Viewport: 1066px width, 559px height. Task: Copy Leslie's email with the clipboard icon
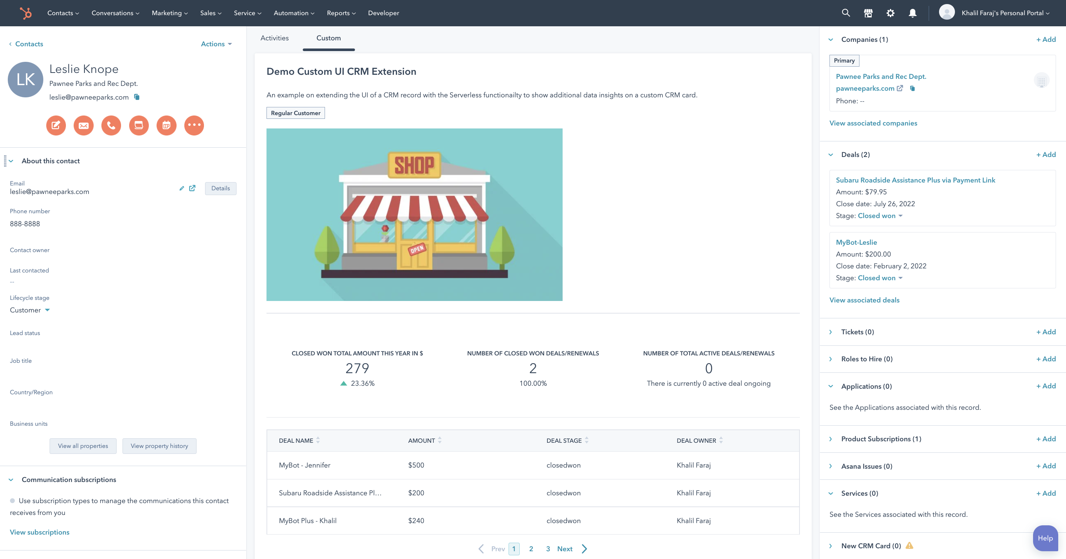coord(137,97)
